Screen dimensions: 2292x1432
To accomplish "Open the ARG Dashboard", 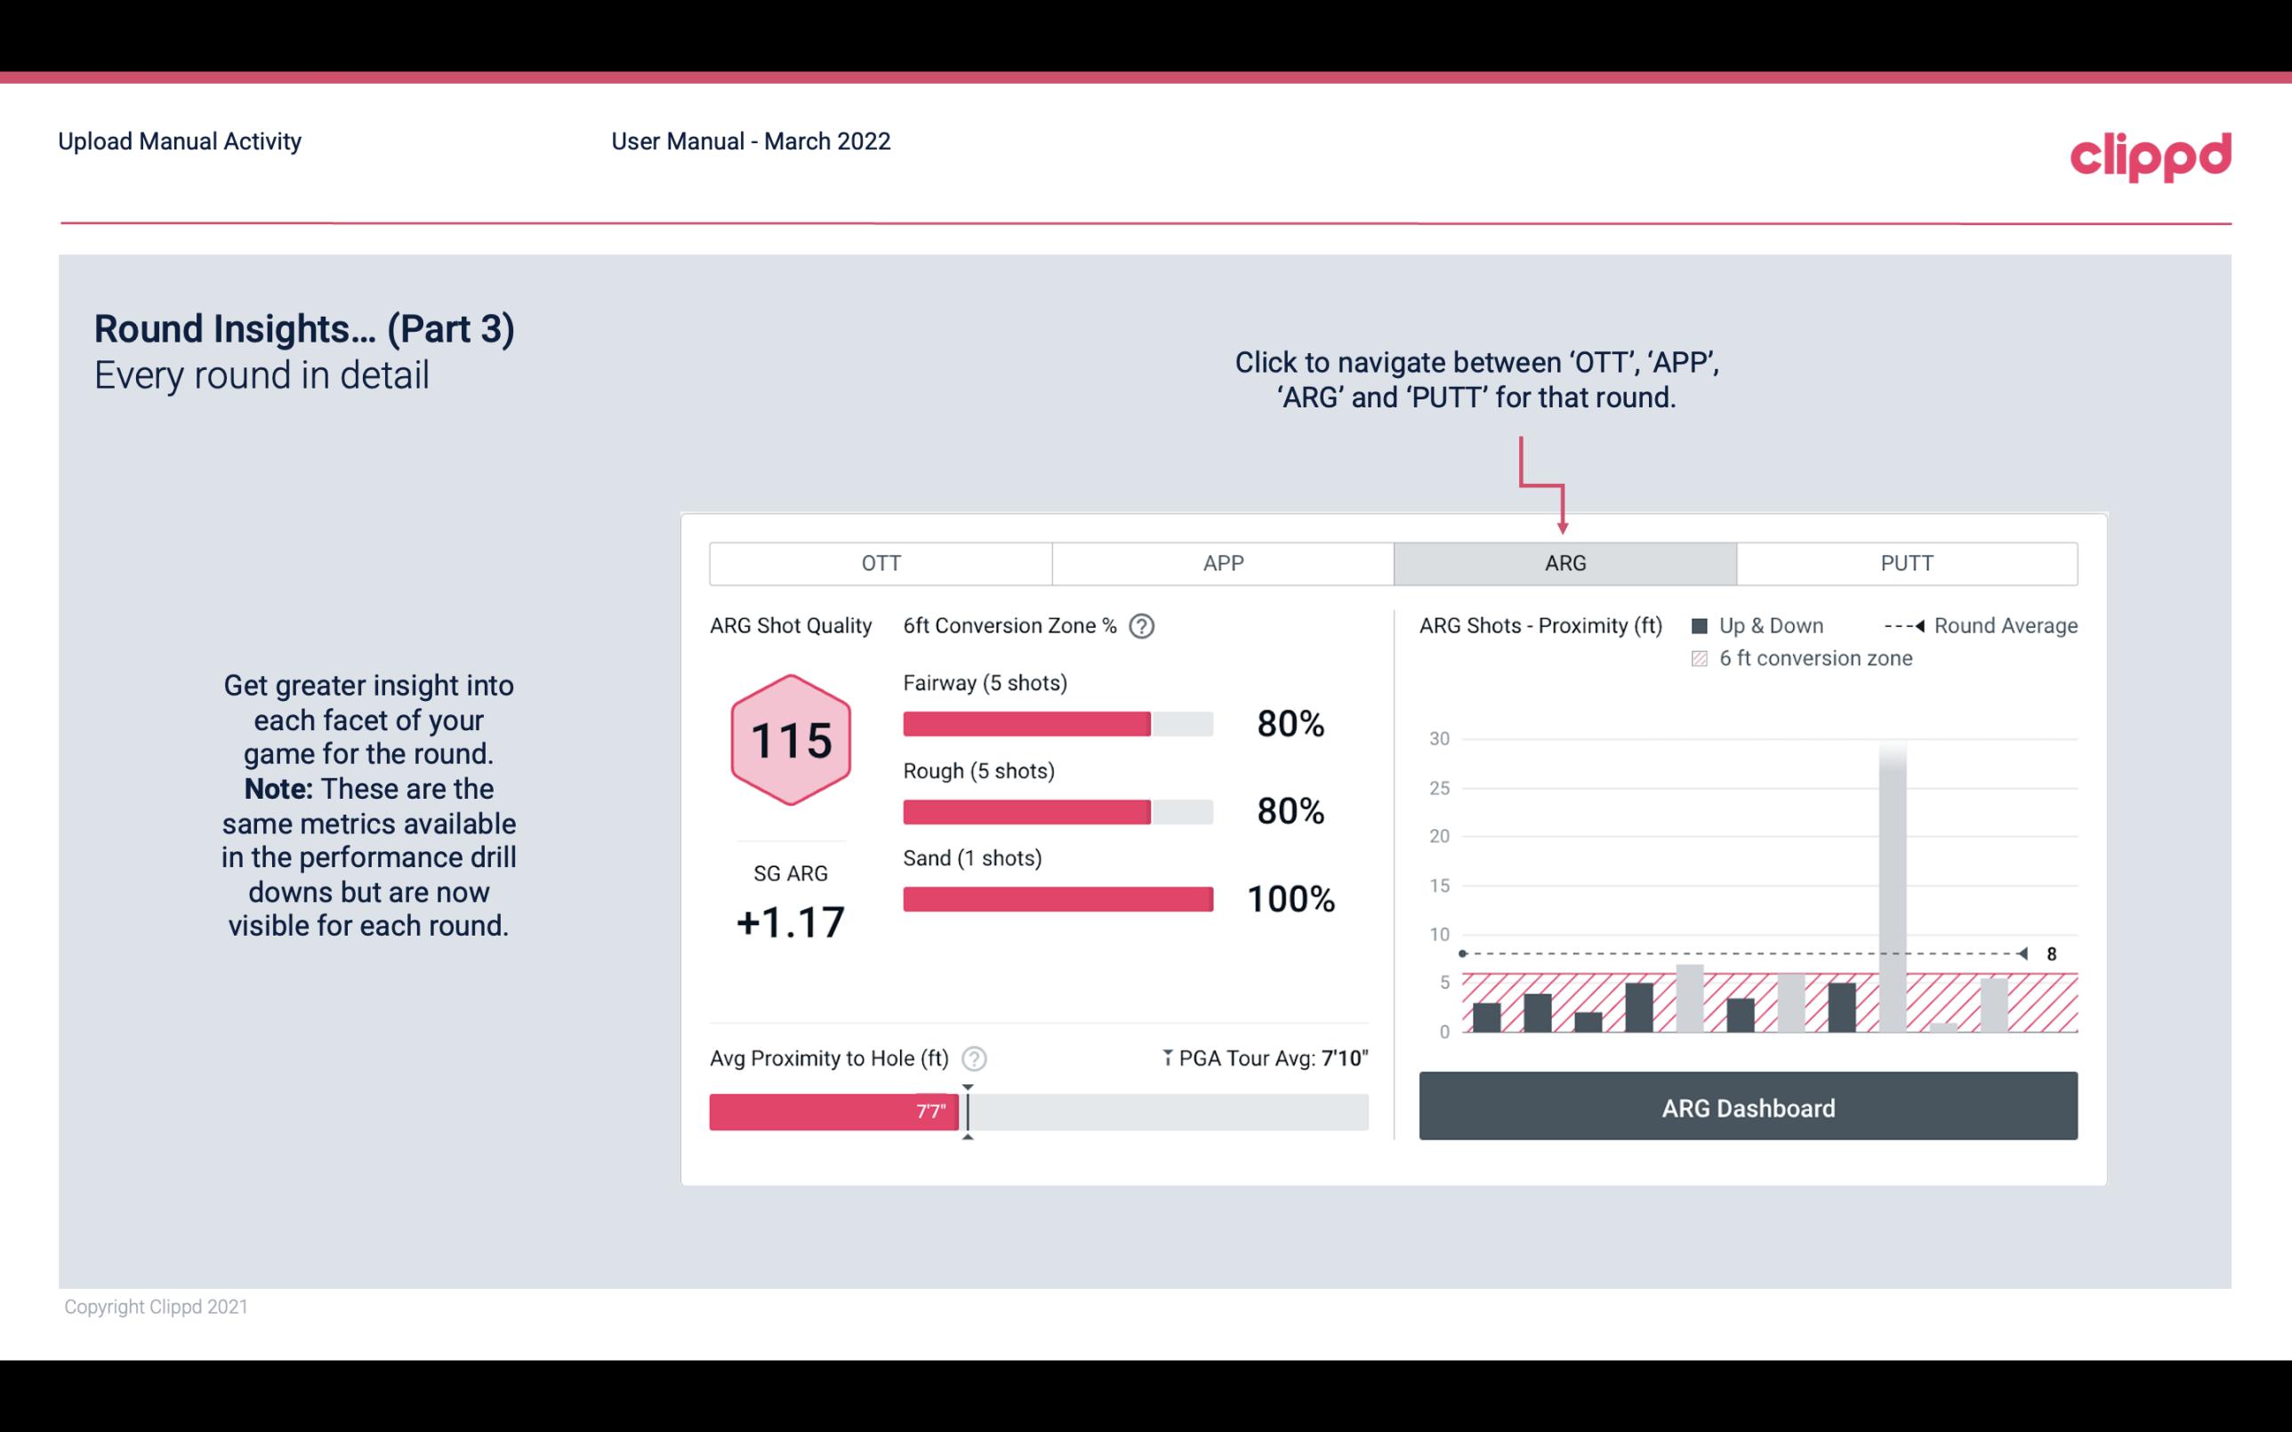I will [x=1748, y=1106].
